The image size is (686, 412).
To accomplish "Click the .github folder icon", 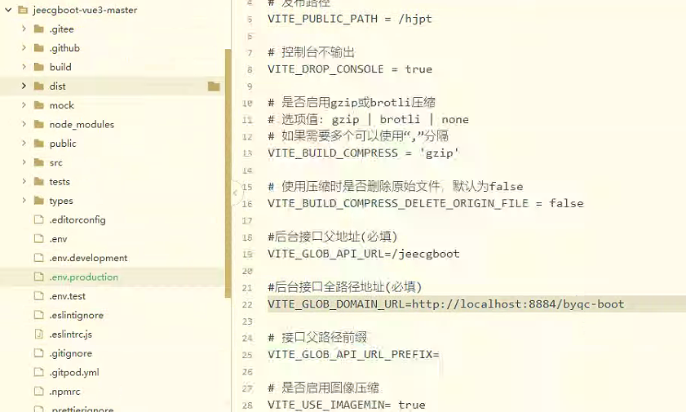I will point(39,47).
